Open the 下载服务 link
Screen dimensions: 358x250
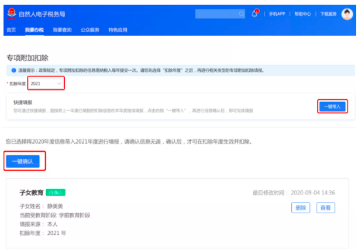pyautogui.click(x=328, y=14)
